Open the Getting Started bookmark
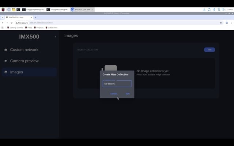This screenshot has height=146, width=234. coord(15,27)
